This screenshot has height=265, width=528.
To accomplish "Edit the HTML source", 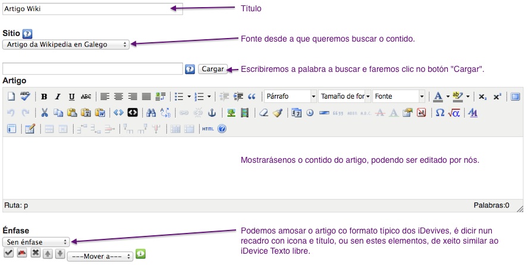I will click(208, 129).
